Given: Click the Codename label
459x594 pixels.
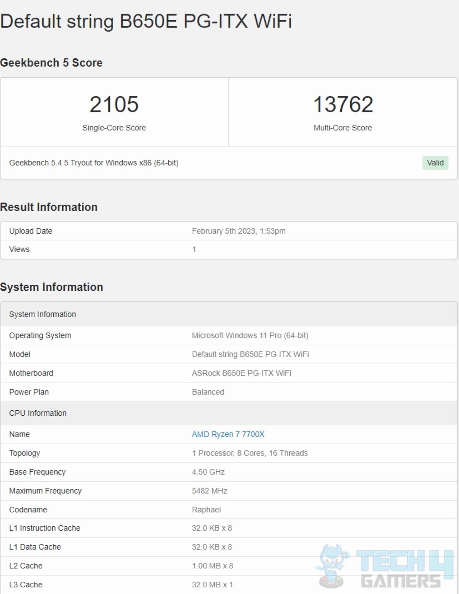Looking at the screenshot, I should tap(28, 510).
